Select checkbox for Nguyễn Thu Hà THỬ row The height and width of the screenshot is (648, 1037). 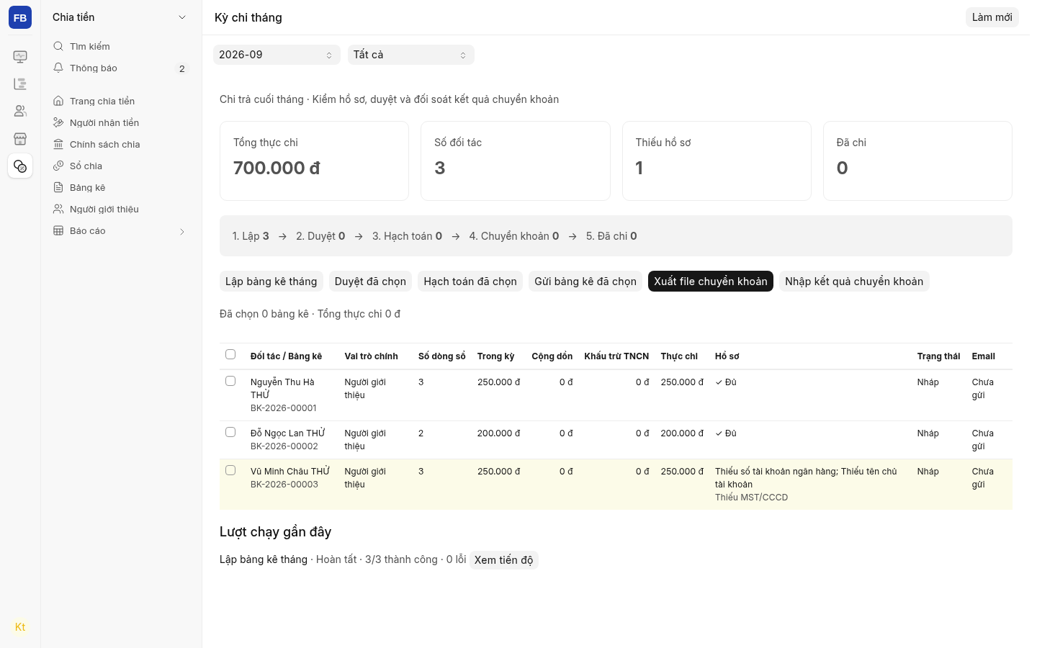pos(230,381)
